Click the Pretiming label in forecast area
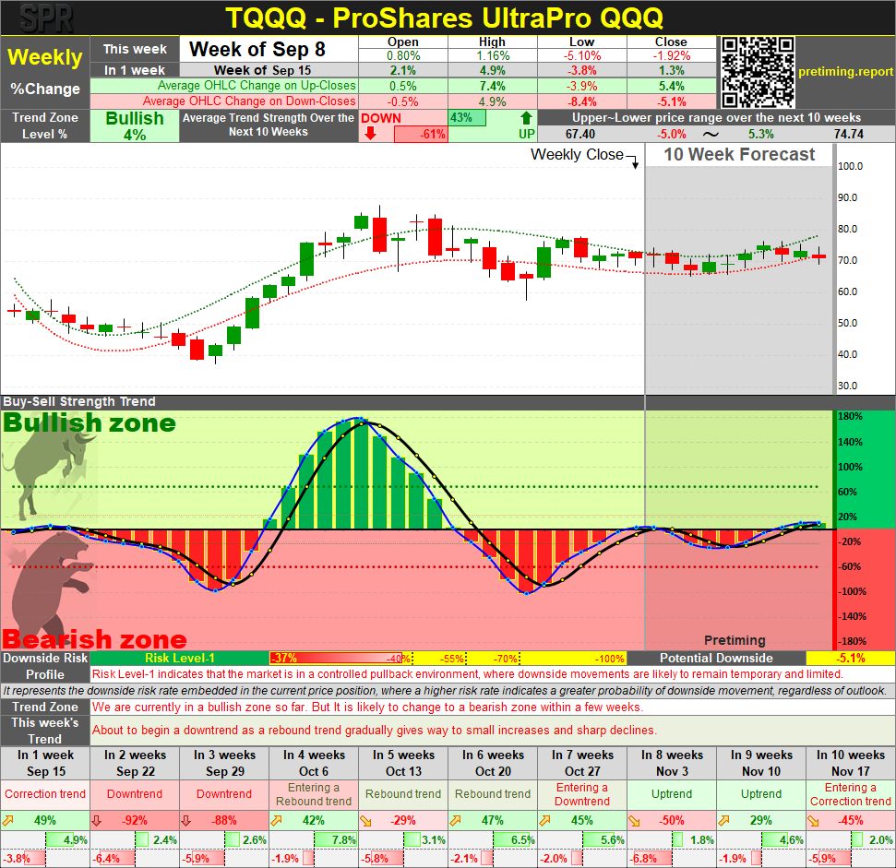 coord(735,640)
